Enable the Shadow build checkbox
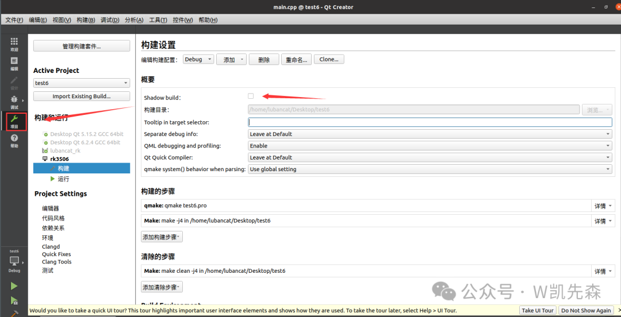 [251, 96]
